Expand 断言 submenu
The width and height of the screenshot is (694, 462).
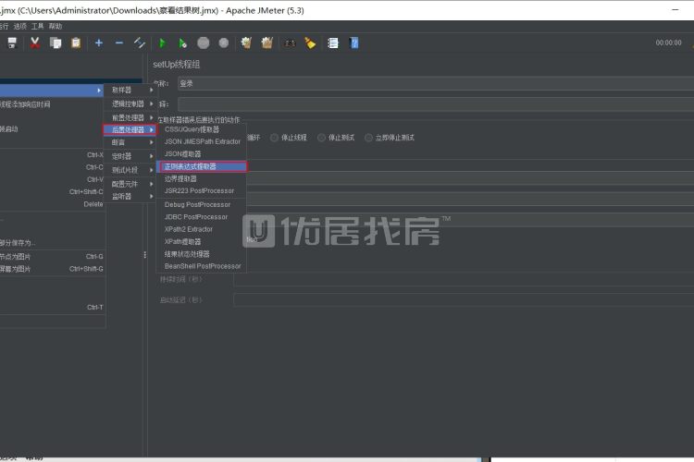point(130,142)
